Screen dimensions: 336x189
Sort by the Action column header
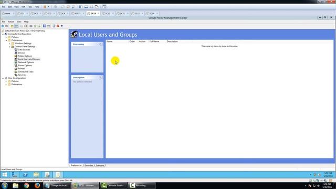coord(143,41)
